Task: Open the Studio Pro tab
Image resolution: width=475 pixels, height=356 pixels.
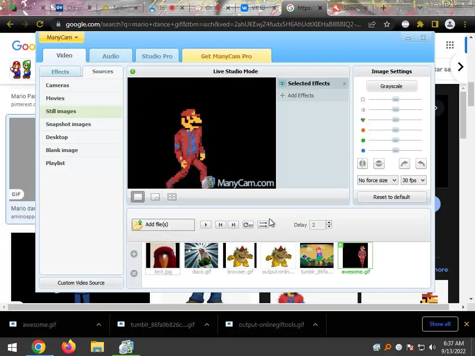Action: point(157,56)
